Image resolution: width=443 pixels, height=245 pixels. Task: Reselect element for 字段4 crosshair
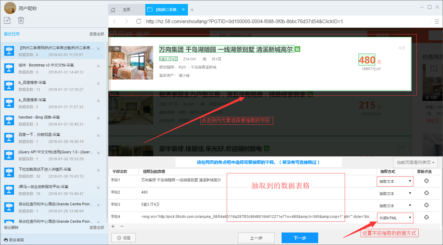pos(427,217)
